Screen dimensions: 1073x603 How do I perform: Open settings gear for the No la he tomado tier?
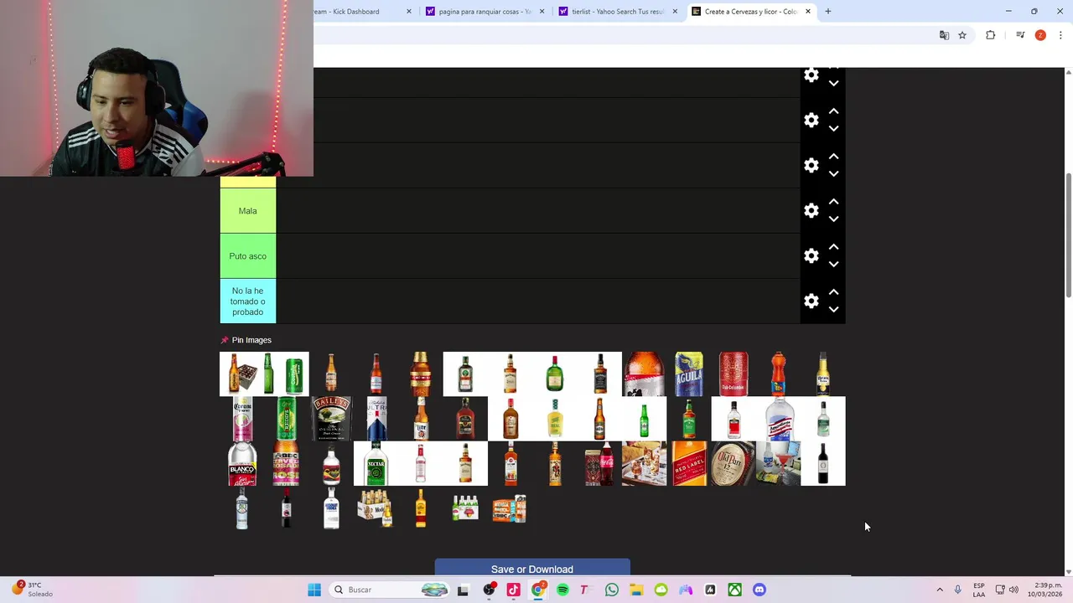tap(811, 301)
